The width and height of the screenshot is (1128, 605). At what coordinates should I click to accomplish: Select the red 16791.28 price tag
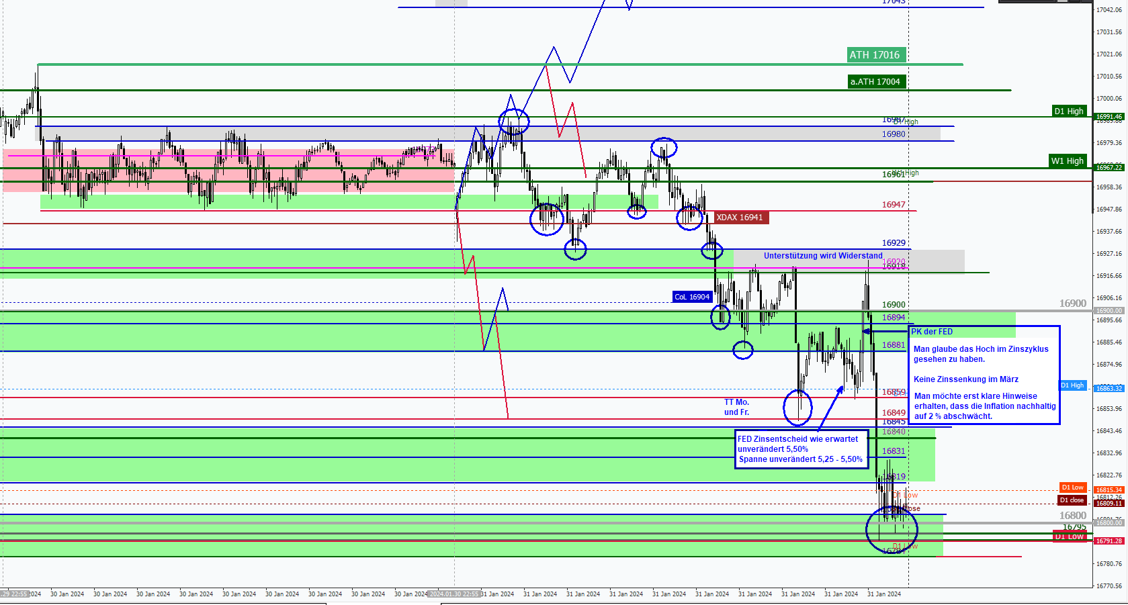1109,541
